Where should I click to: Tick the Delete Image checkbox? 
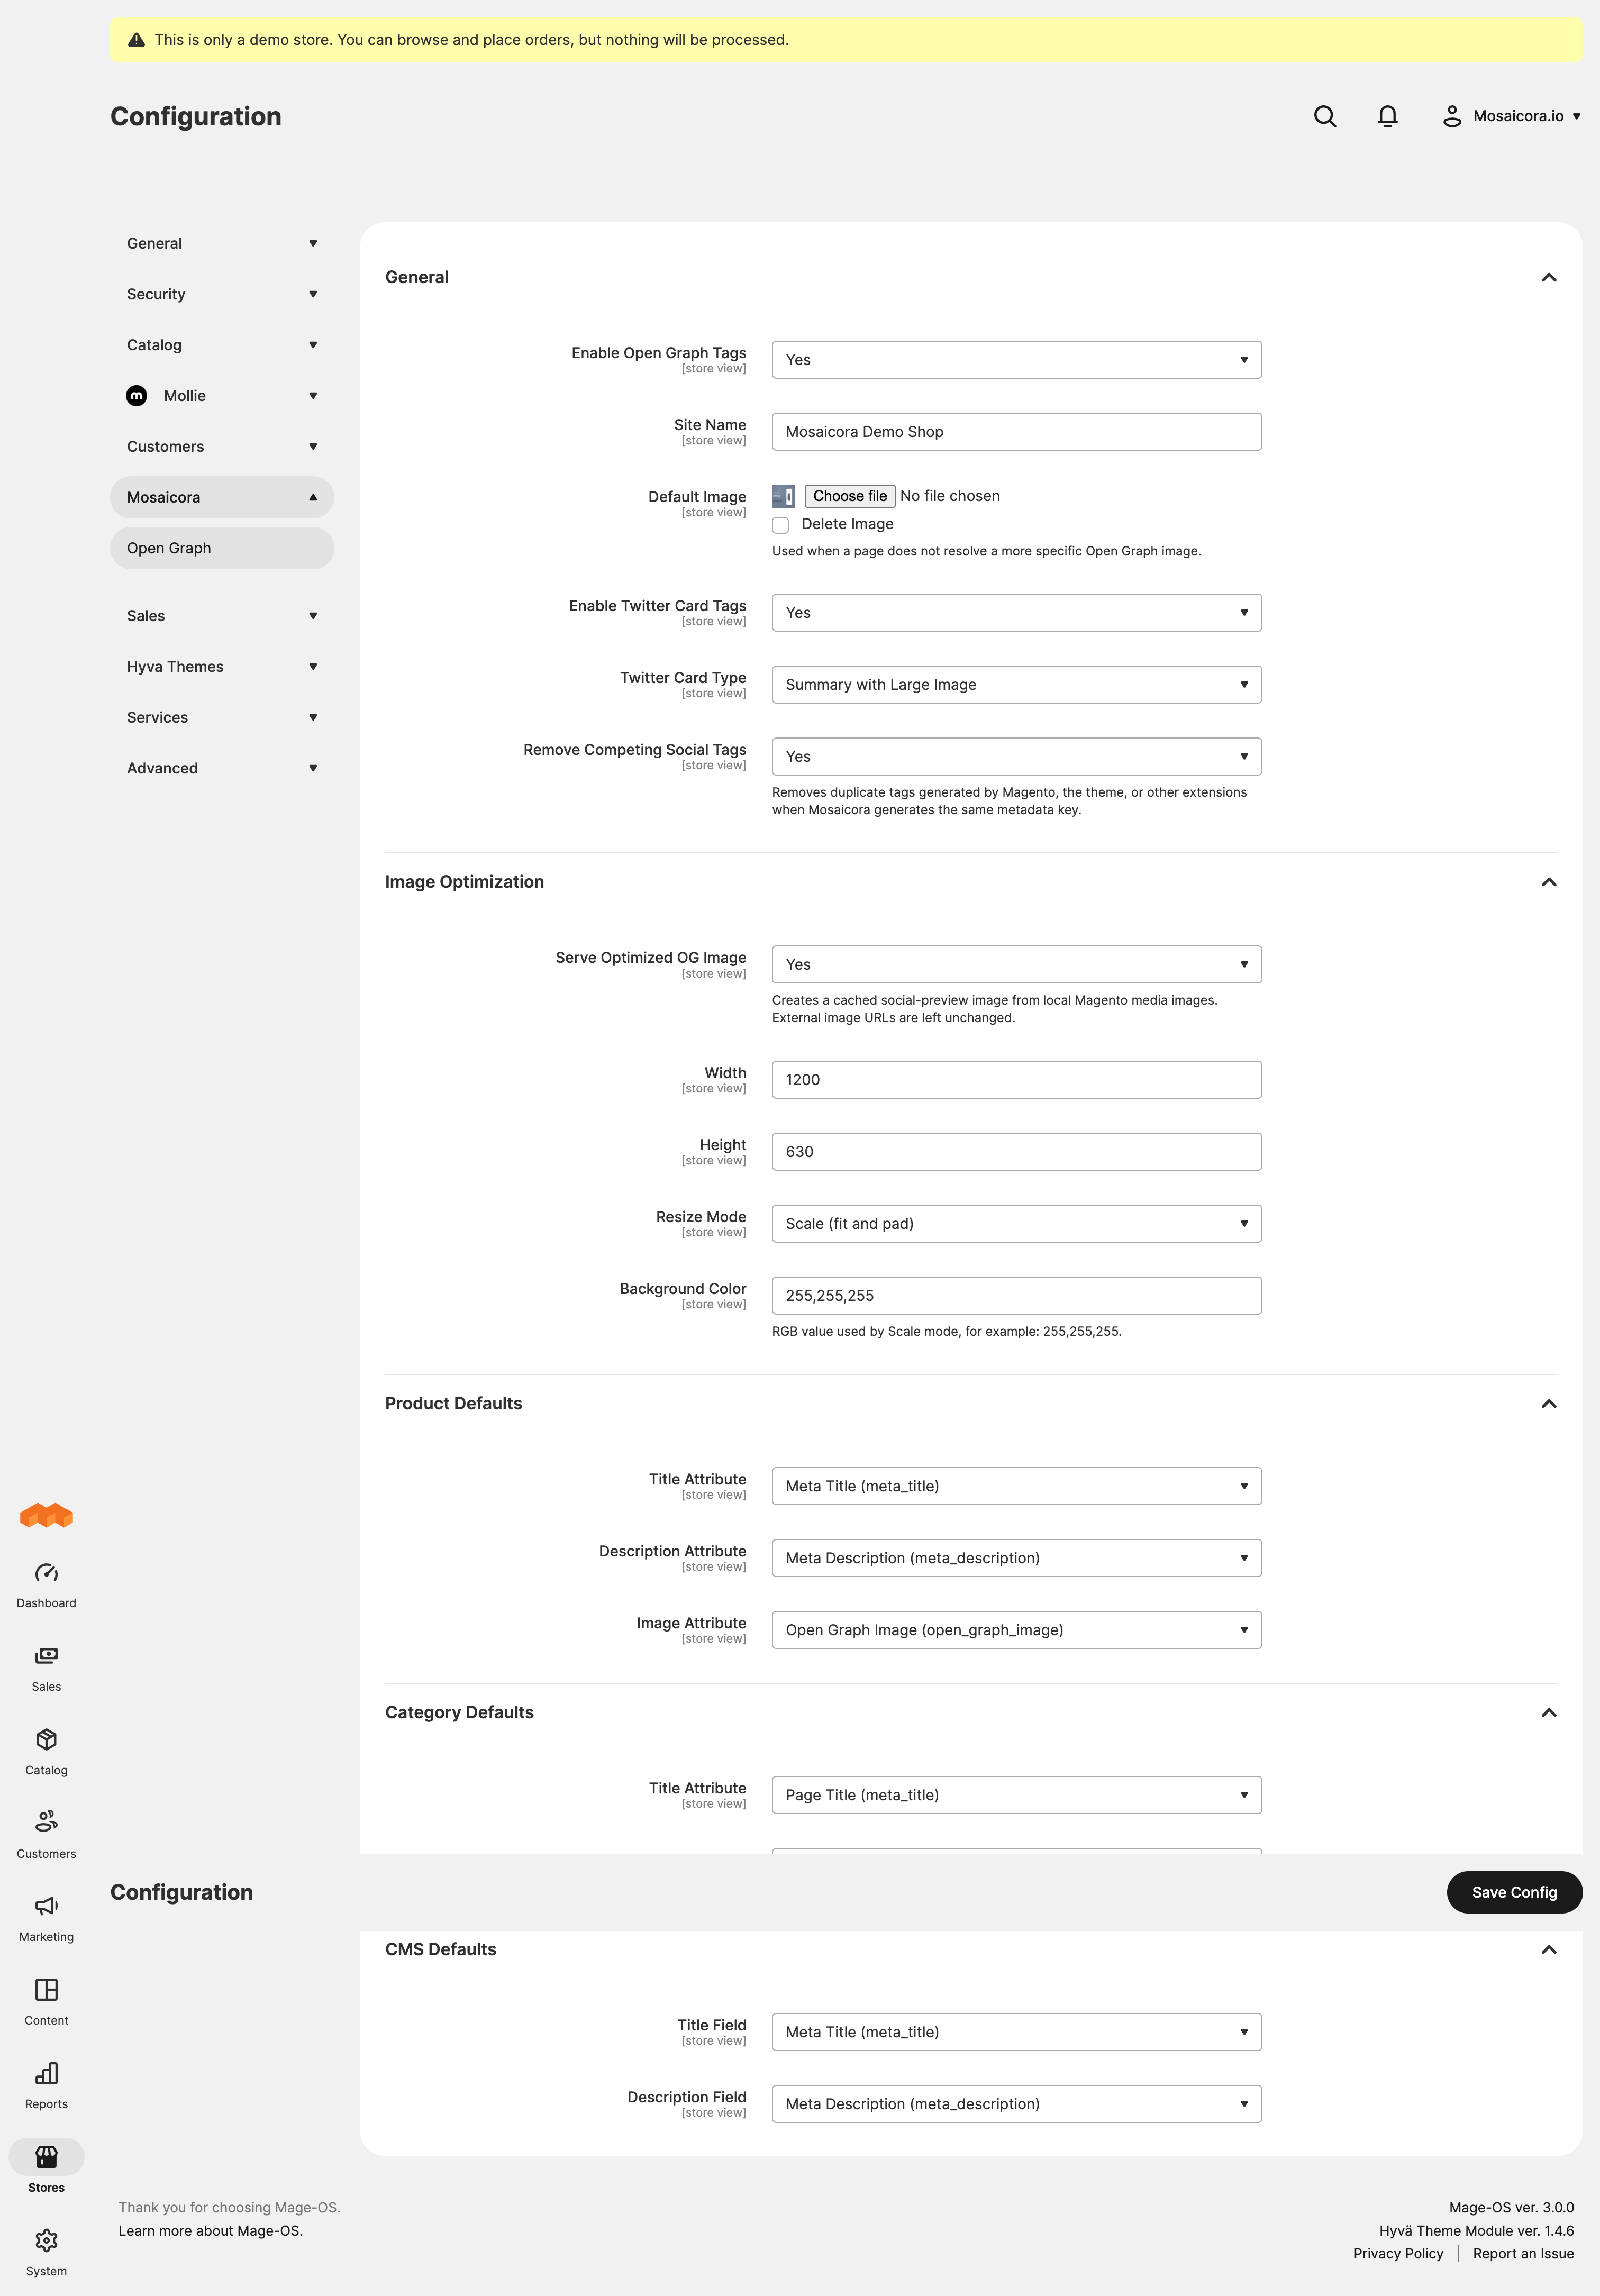781,525
